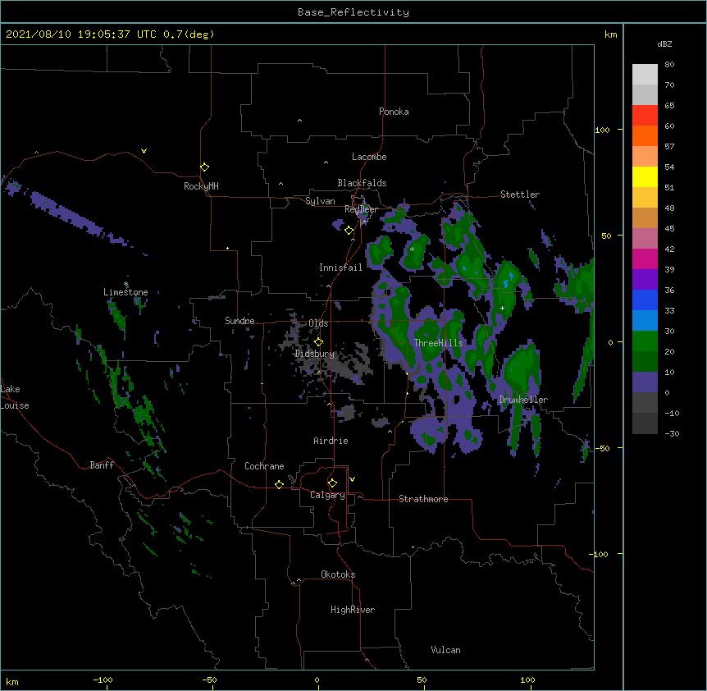Click the Olds city label

318,323
